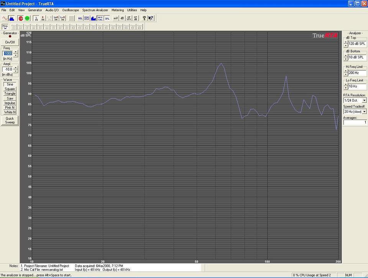Select the Pink N noise waveform

10,108
